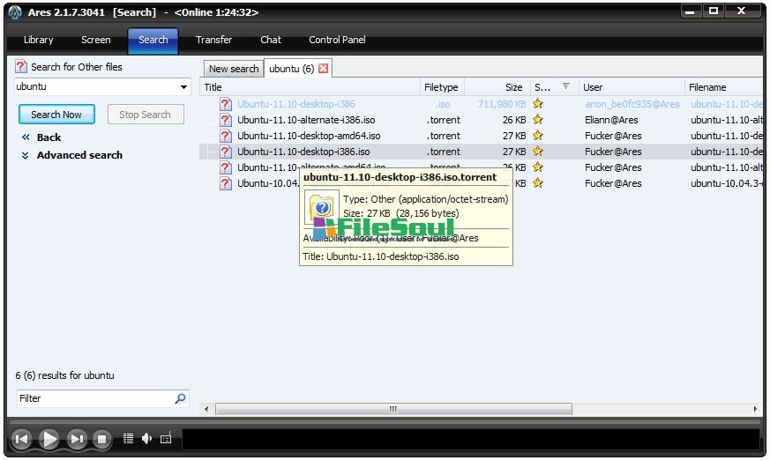Viewport: 770px width, 460px height.
Task: Click the file icon of Ubuntu-11.10-desktop-amd64.iso
Action: pyautogui.click(x=226, y=136)
